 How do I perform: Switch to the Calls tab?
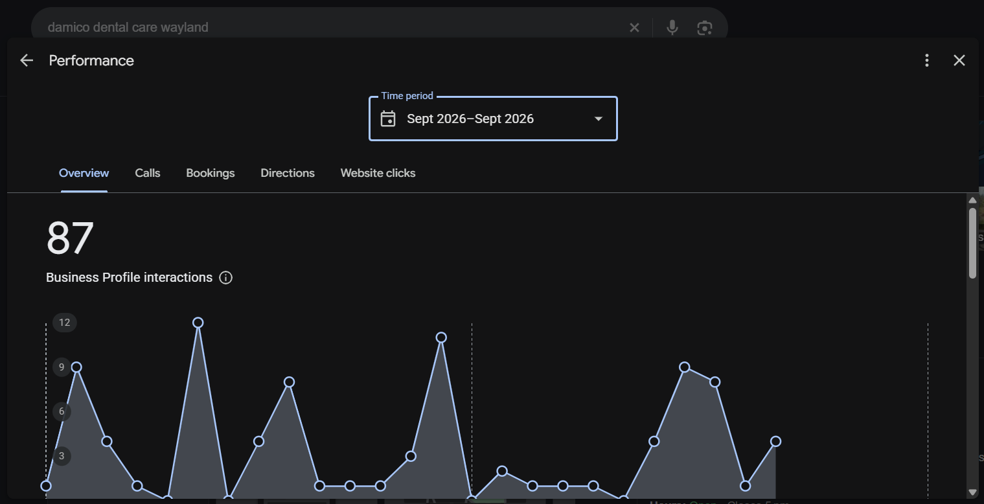(x=148, y=173)
